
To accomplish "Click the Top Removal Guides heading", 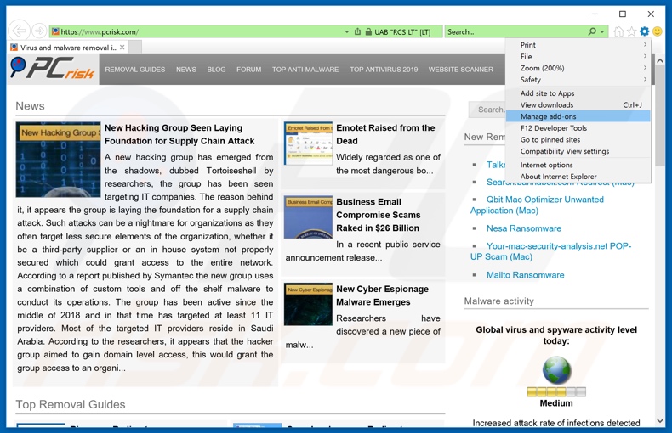I will click(x=71, y=404).
